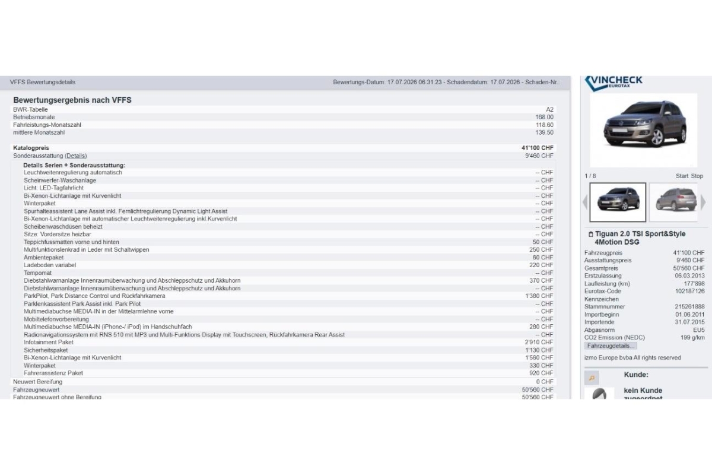Select Leuchtweitenregulierung automatisch row
Image resolution: width=712 pixels, height=475 pixels.
click(288, 172)
